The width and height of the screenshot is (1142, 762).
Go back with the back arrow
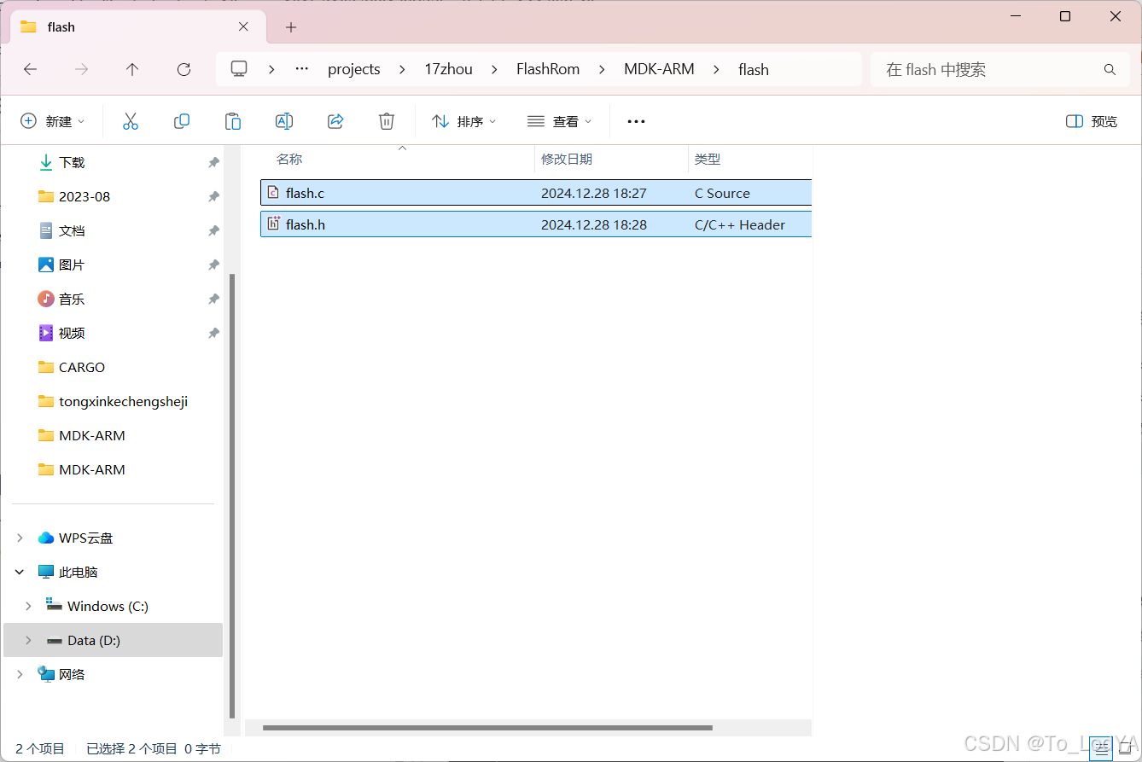[31, 69]
